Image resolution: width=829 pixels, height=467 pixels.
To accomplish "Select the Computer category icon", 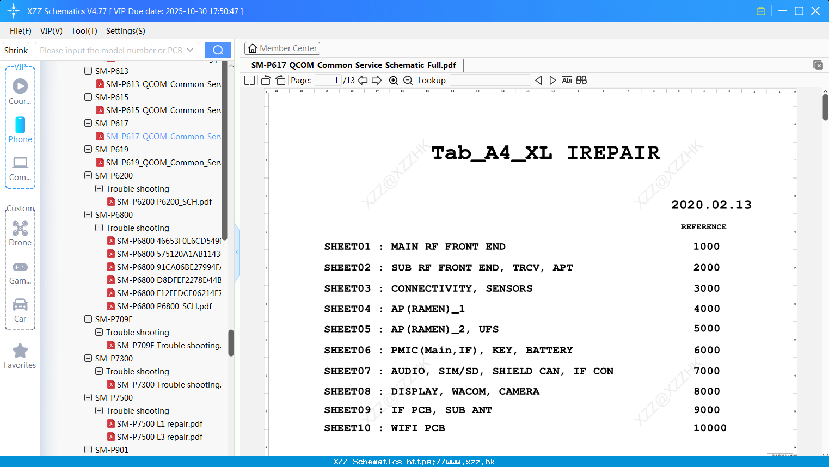I will tap(20, 168).
